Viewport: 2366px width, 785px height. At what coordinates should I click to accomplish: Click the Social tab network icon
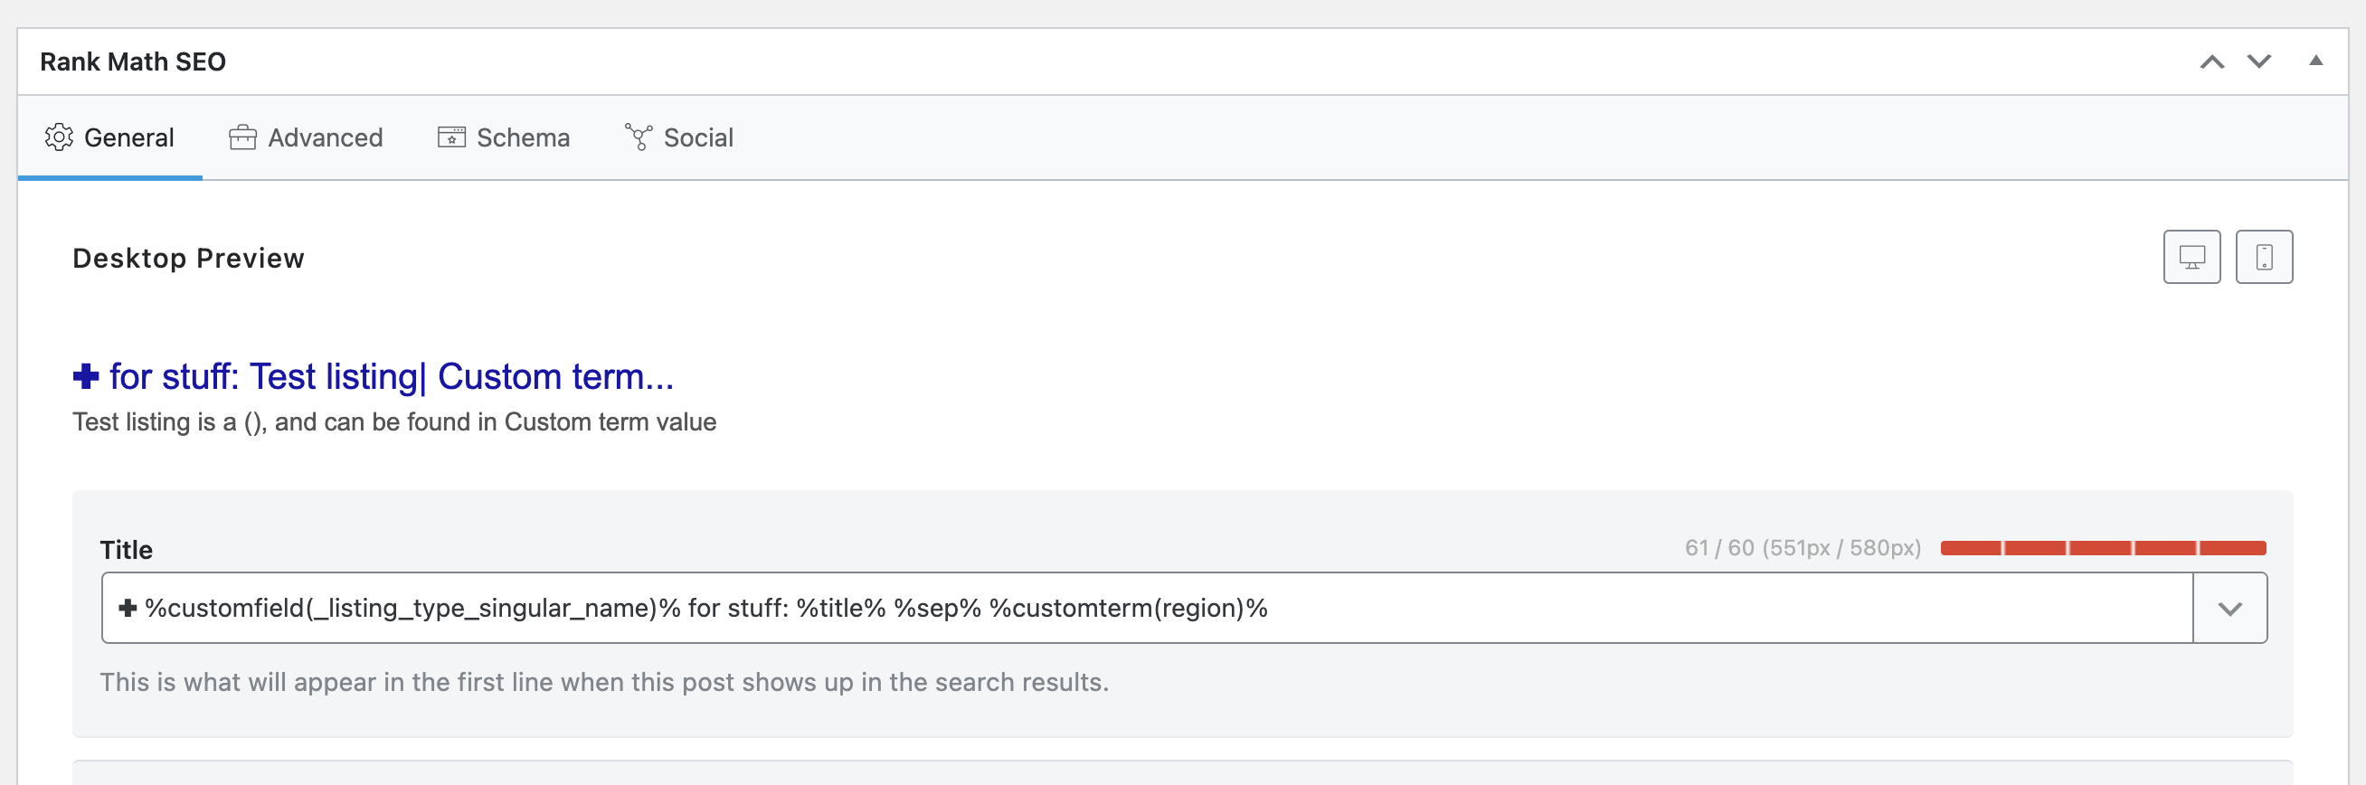pos(639,137)
